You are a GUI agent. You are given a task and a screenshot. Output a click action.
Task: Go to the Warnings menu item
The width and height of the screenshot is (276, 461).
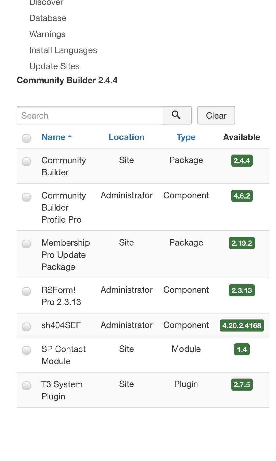[x=48, y=34]
